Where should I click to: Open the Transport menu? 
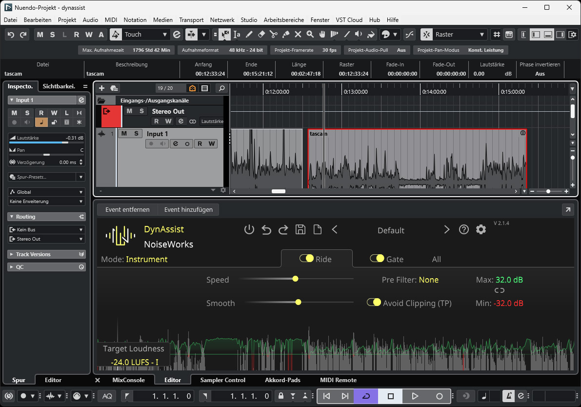[191, 20]
